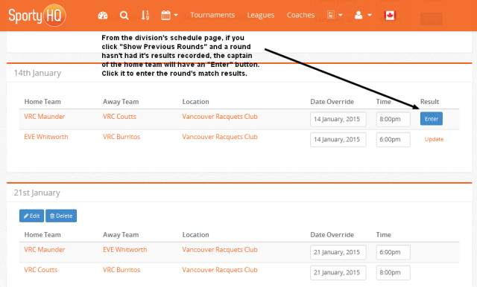Open VRC Maunder home team on 21st January
The width and height of the screenshot is (477, 287).
tap(45, 250)
